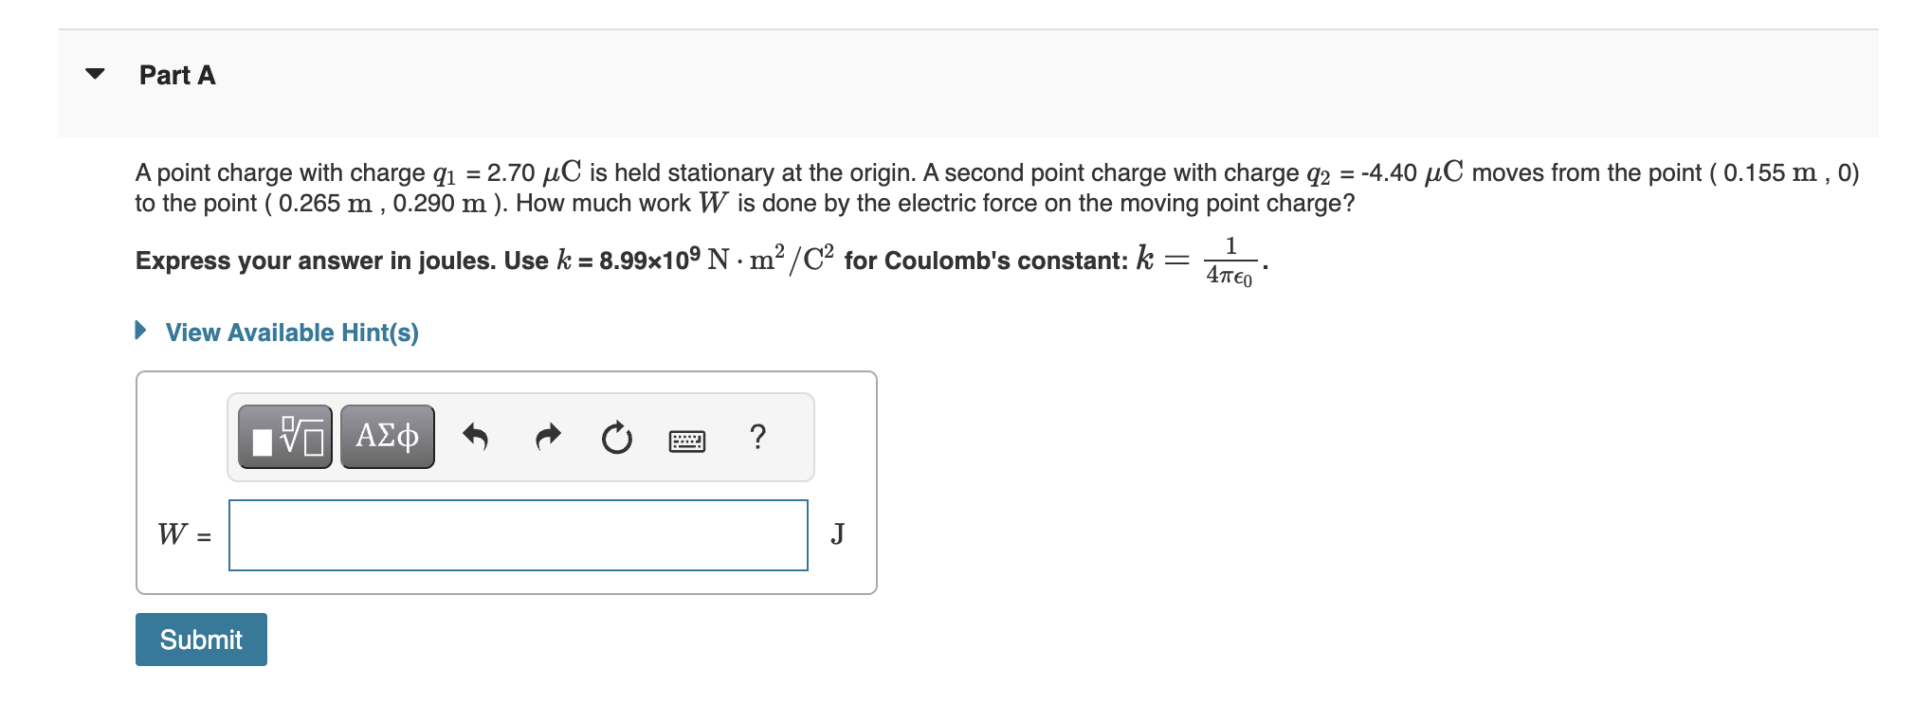Expand View Available Hint(s) disclosure arrow
This screenshot has height=703, width=1931.
[x=140, y=332]
